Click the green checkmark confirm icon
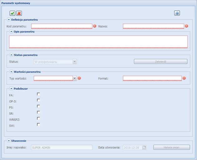This screenshot has height=160, width=197. [x=12, y=13]
